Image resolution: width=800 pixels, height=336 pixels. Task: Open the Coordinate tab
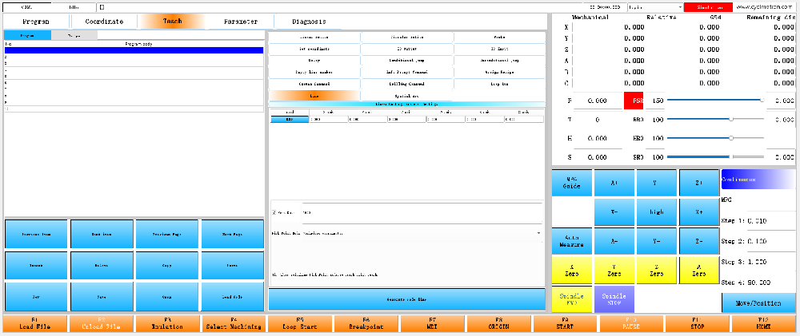point(104,22)
